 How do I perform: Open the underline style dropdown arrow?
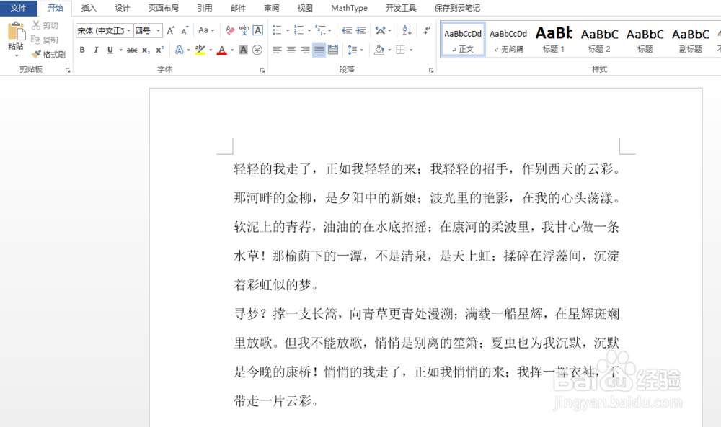coord(120,50)
